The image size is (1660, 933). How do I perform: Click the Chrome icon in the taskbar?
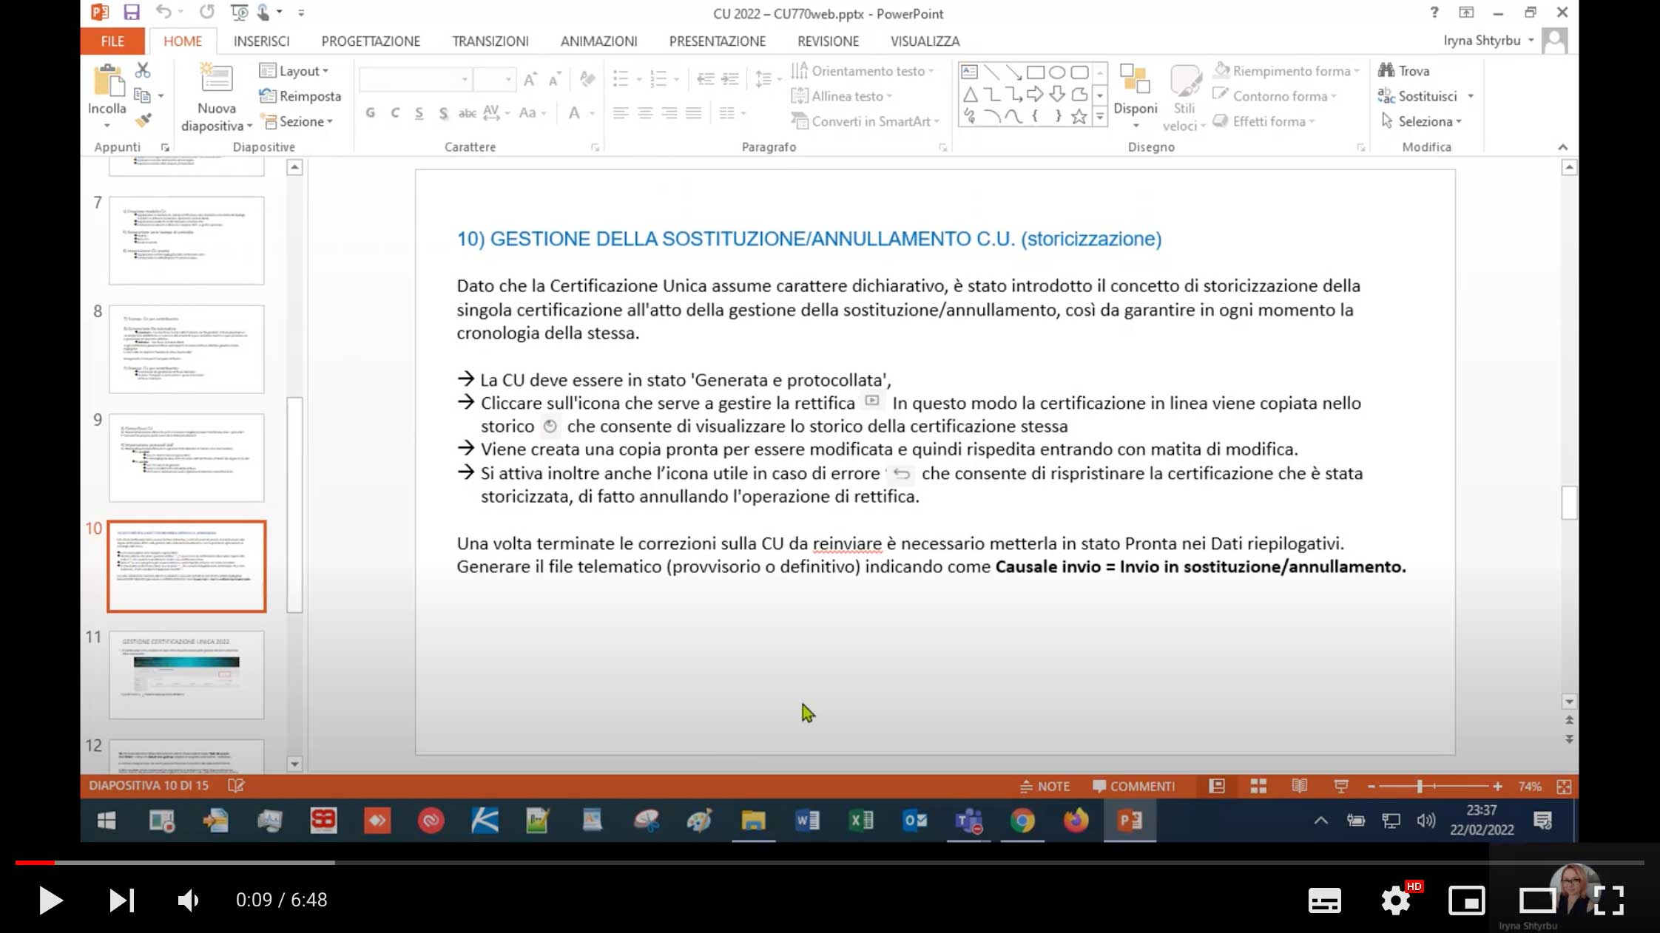(x=1022, y=821)
